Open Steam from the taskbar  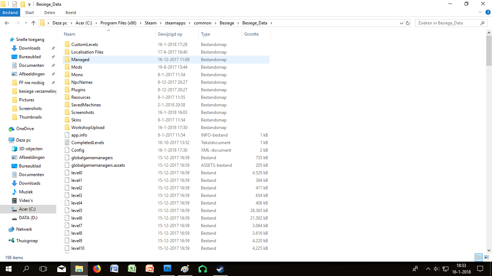point(220,269)
